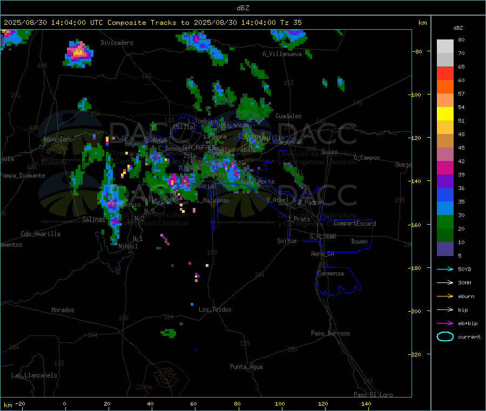The width and height of the screenshot is (486, 411).
Task: Click the 'Divisadero' place label
Action: coord(117,43)
